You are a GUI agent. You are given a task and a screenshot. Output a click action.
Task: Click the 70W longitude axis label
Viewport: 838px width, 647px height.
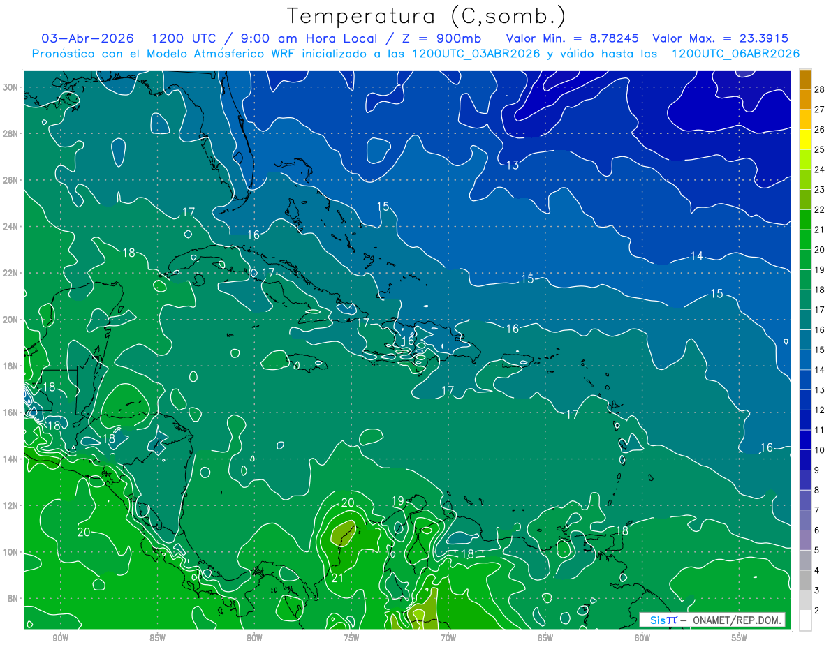[448, 638]
